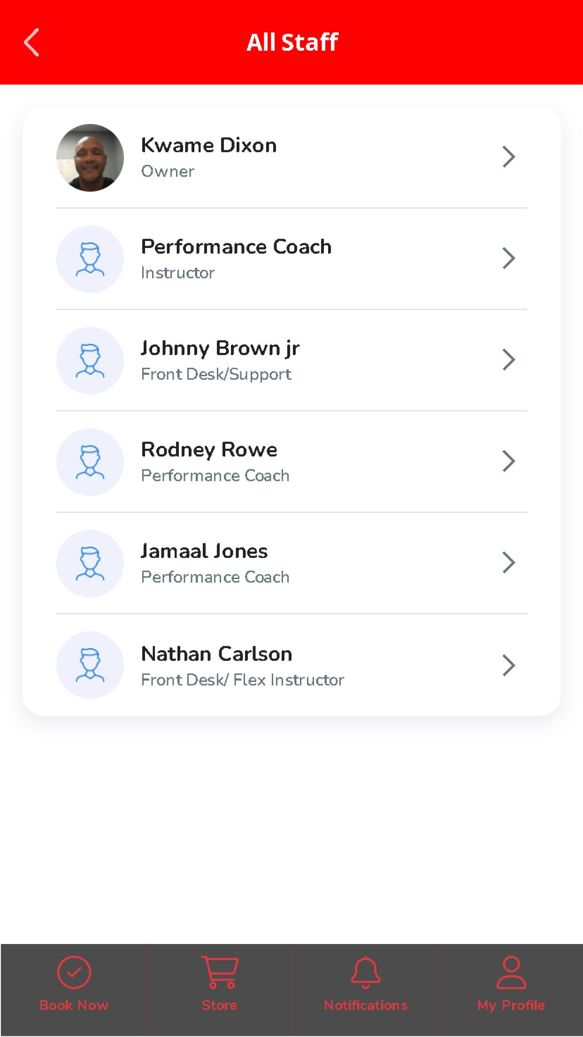This screenshot has width=583, height=1037.
Task: Expand Johnny Brown jr chevron arrow
Action: 509,360
